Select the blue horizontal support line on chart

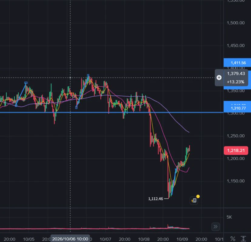point(112,112)
